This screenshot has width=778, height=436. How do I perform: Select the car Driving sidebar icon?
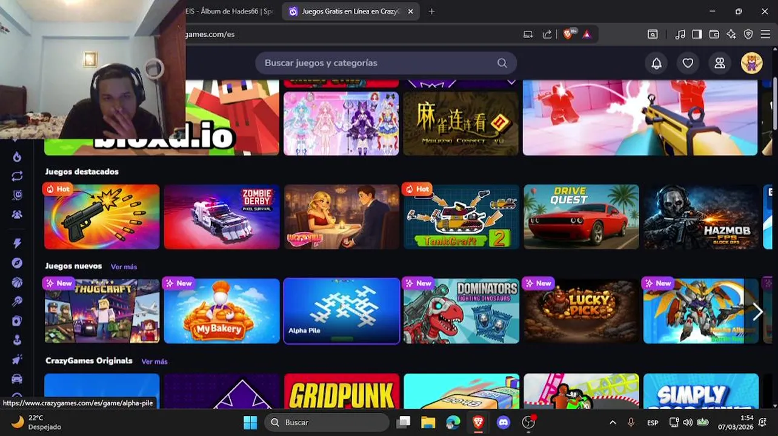17,379
